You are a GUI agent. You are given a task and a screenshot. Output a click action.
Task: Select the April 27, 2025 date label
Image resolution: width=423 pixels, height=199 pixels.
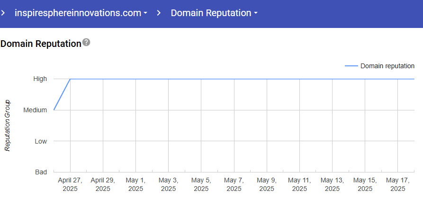click(70, 184)
